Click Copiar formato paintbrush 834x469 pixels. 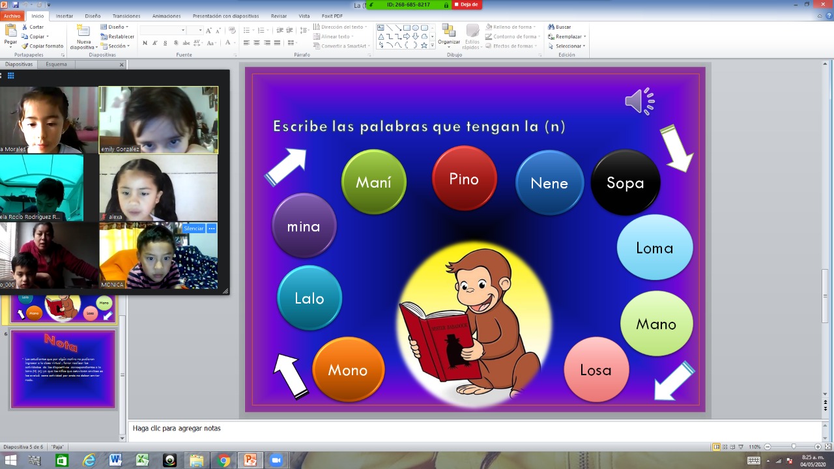tap(42, 46)
